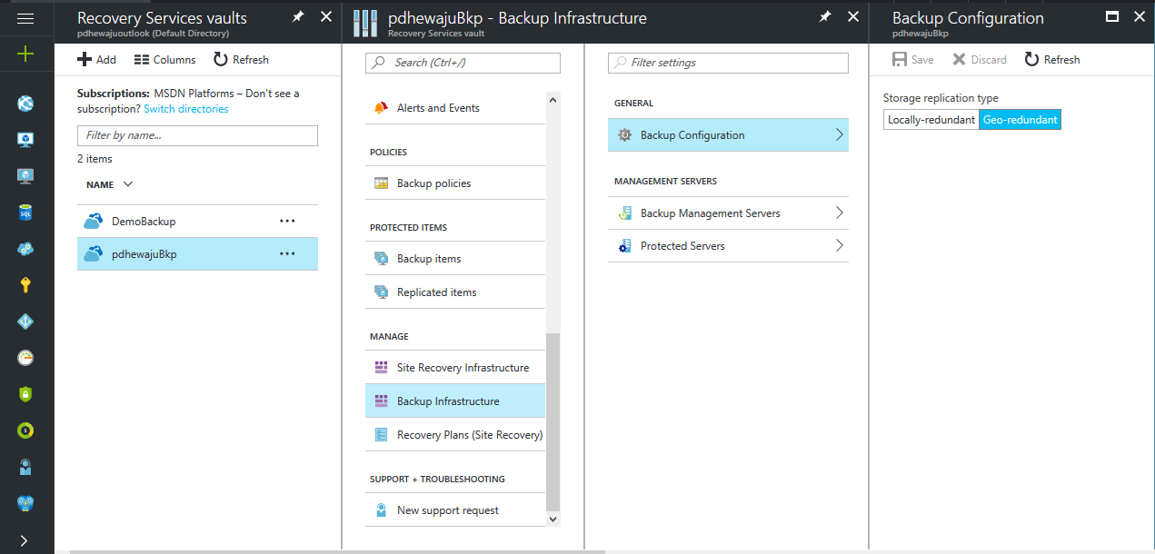
Task: Open the Backup Configuration settings row
Action: [728, 135]
